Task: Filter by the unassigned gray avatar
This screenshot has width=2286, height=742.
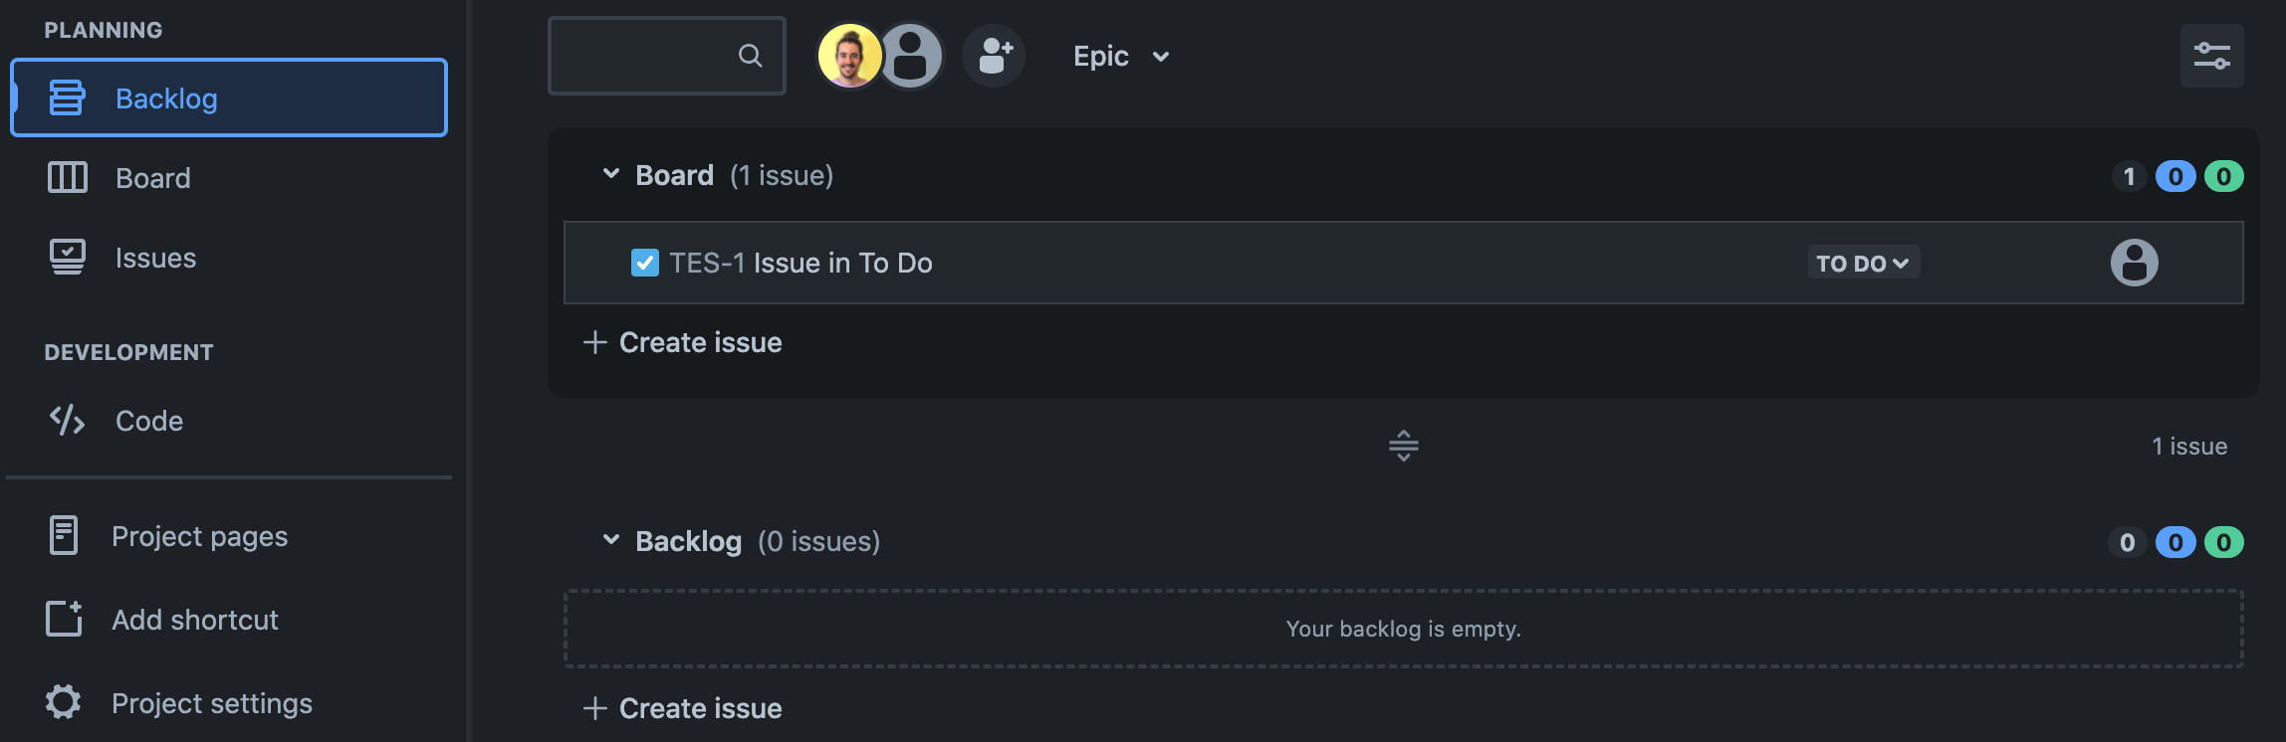Action: point(911,56)
